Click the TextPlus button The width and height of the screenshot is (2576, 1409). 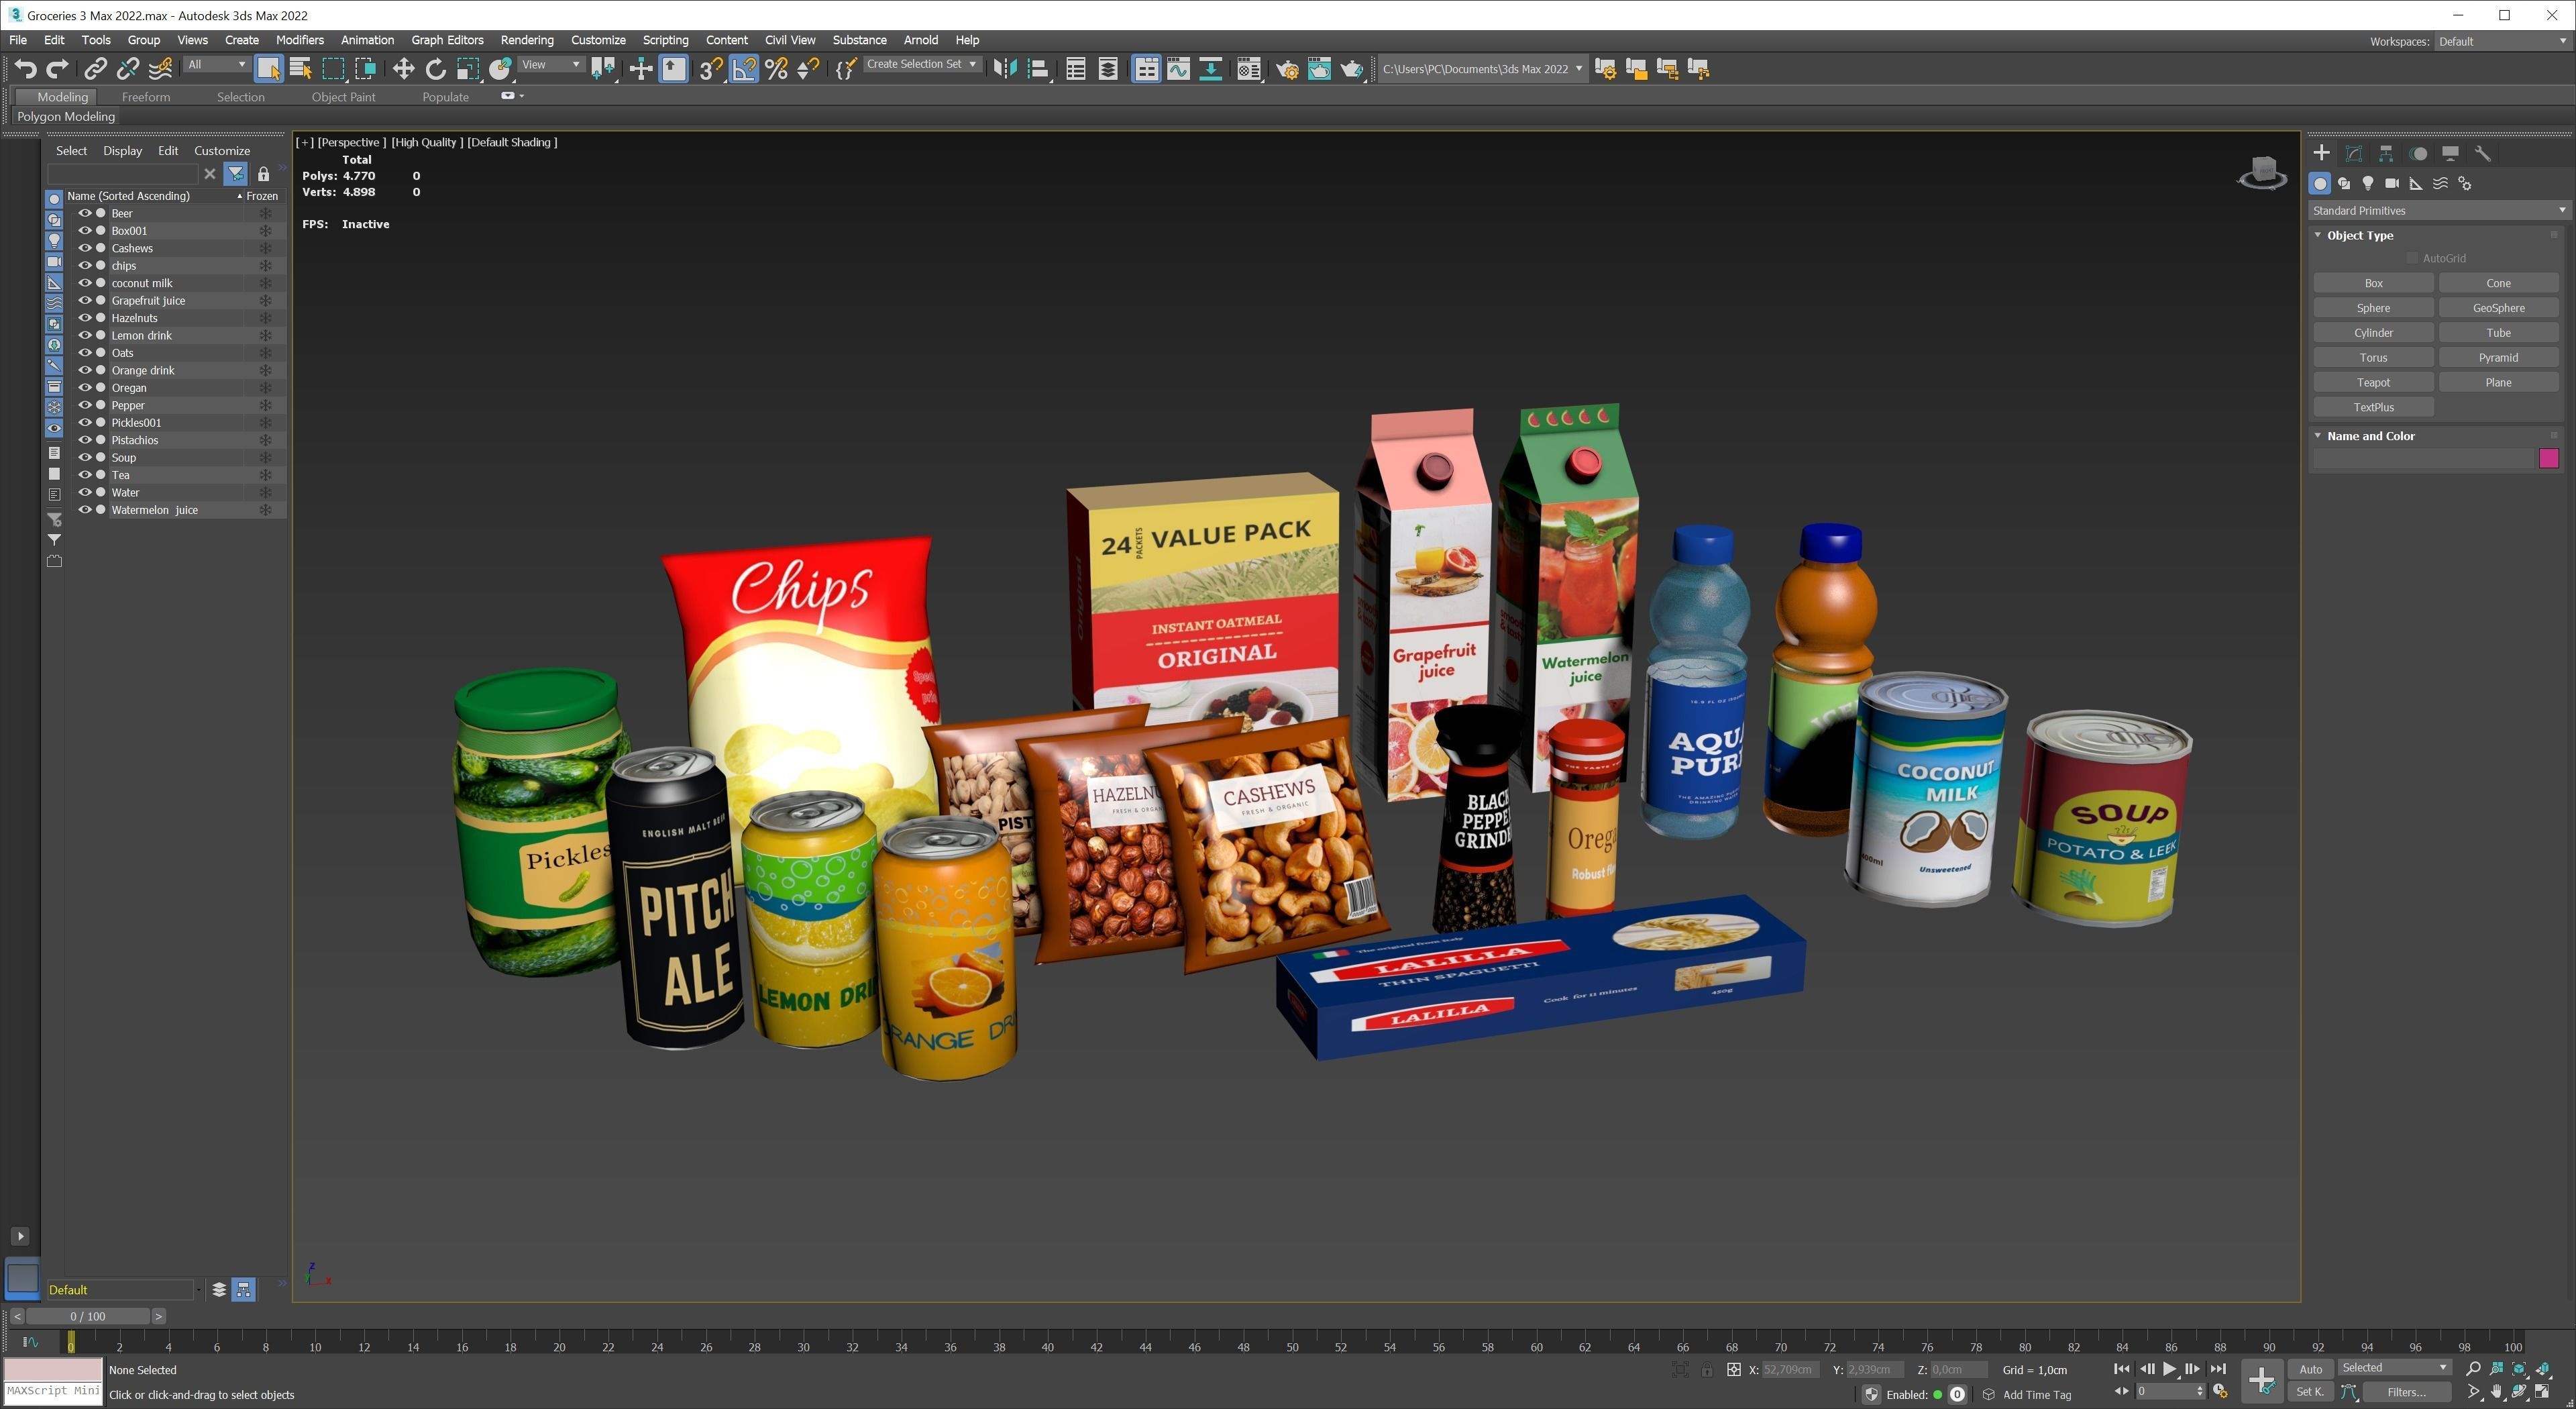pos(2373,407)
